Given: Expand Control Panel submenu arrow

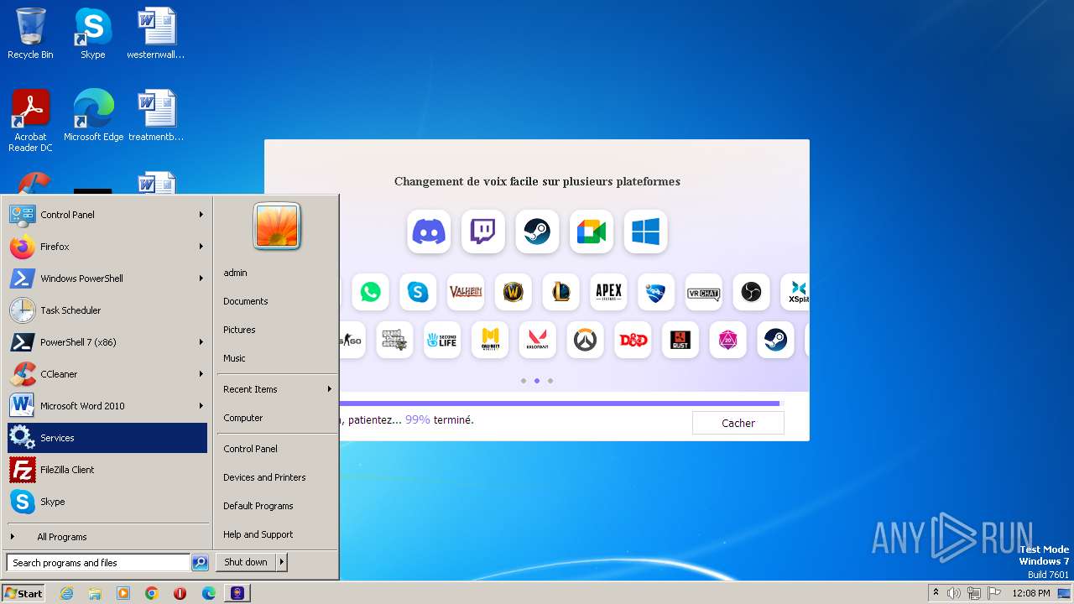Looking at the screenshot, I should [x=201, y=215].
